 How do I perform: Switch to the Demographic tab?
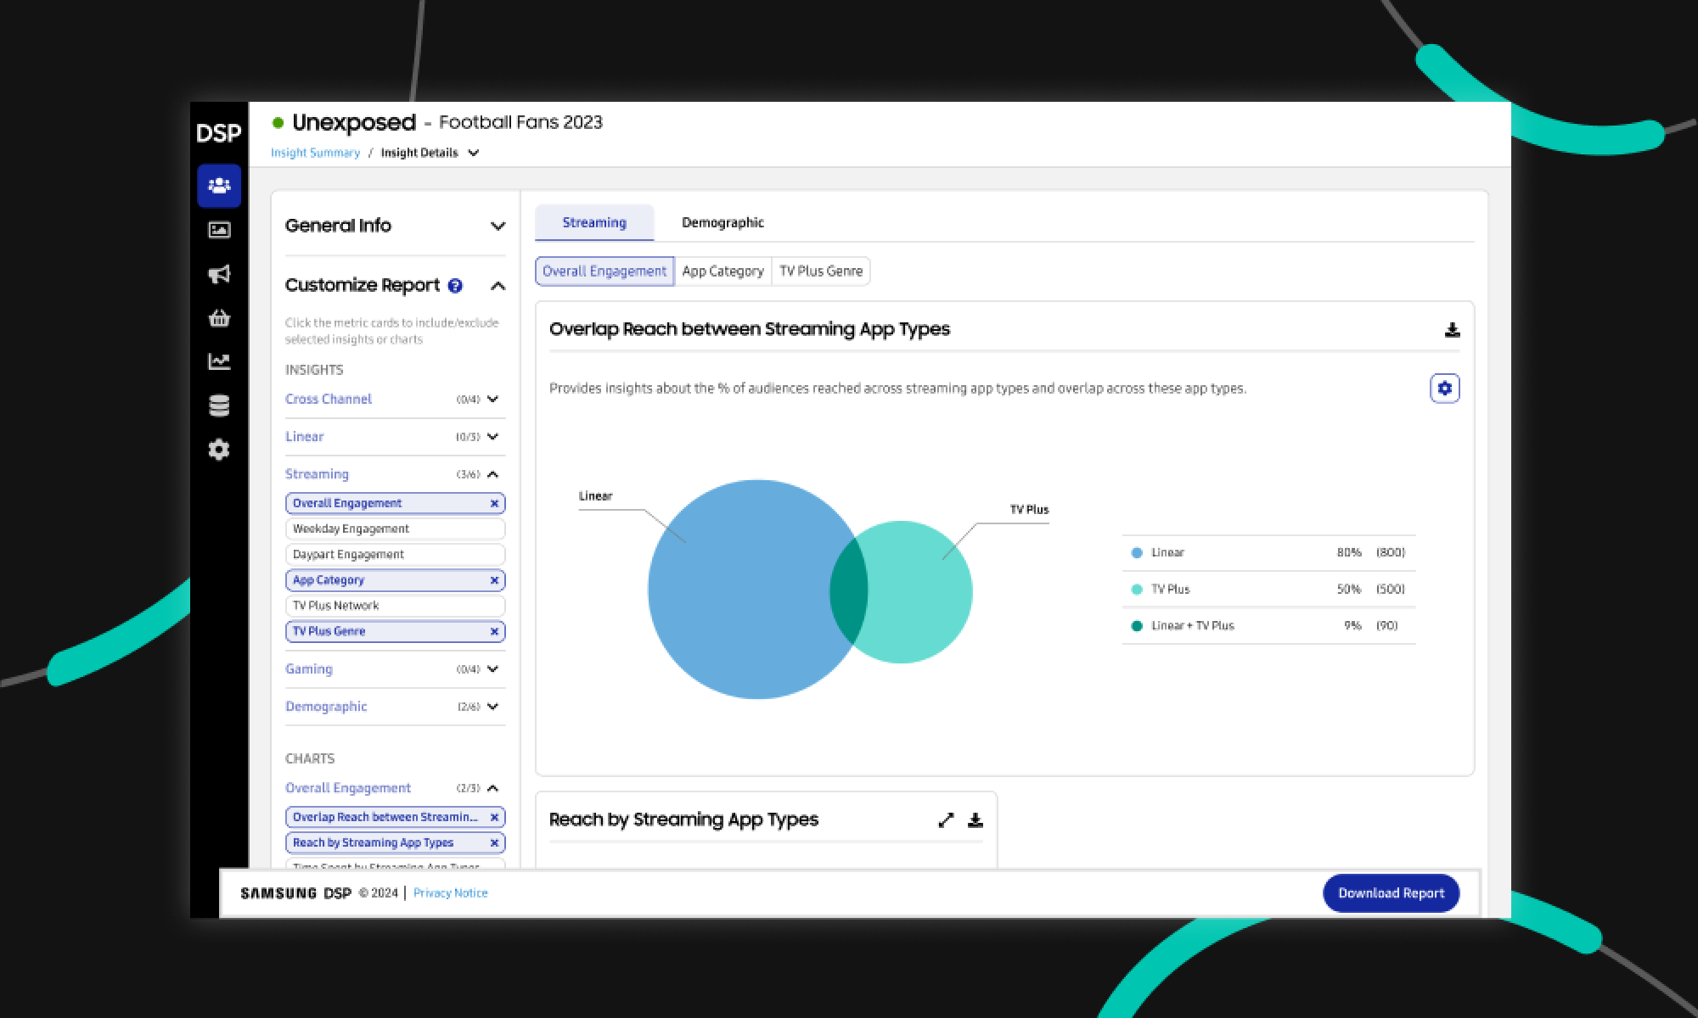coord(722,222)
